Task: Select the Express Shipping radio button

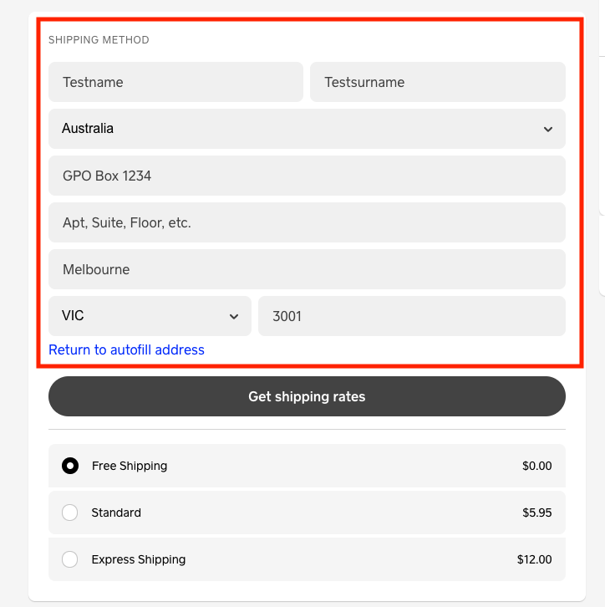Action: [70, 559]
